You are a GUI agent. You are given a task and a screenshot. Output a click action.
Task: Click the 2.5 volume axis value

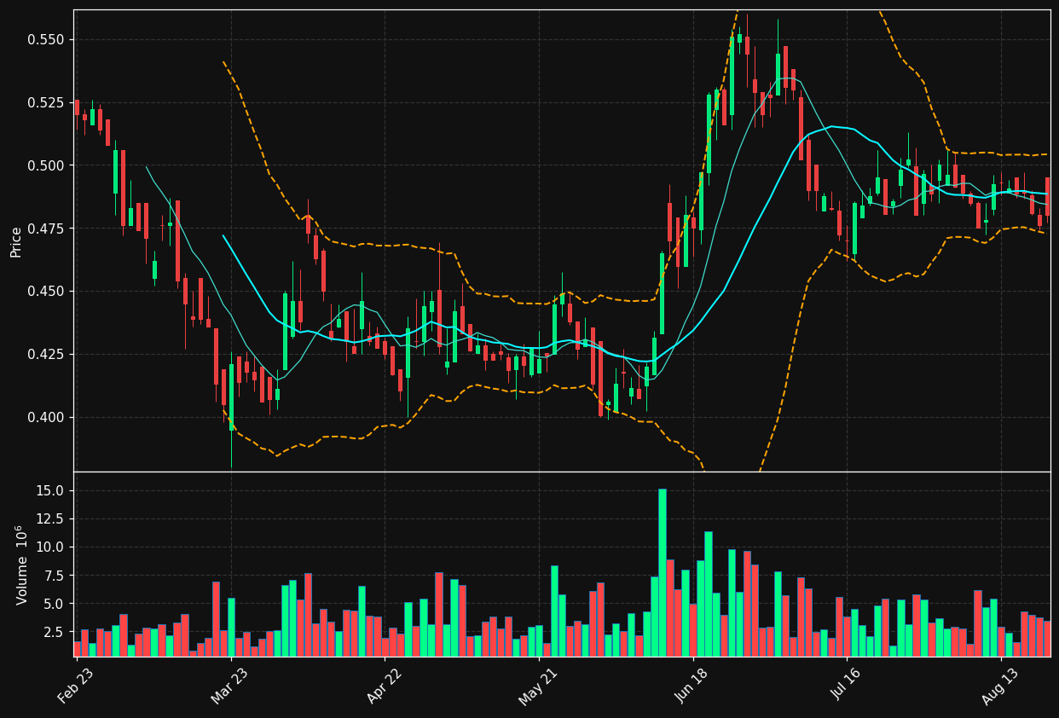(55, 633)
